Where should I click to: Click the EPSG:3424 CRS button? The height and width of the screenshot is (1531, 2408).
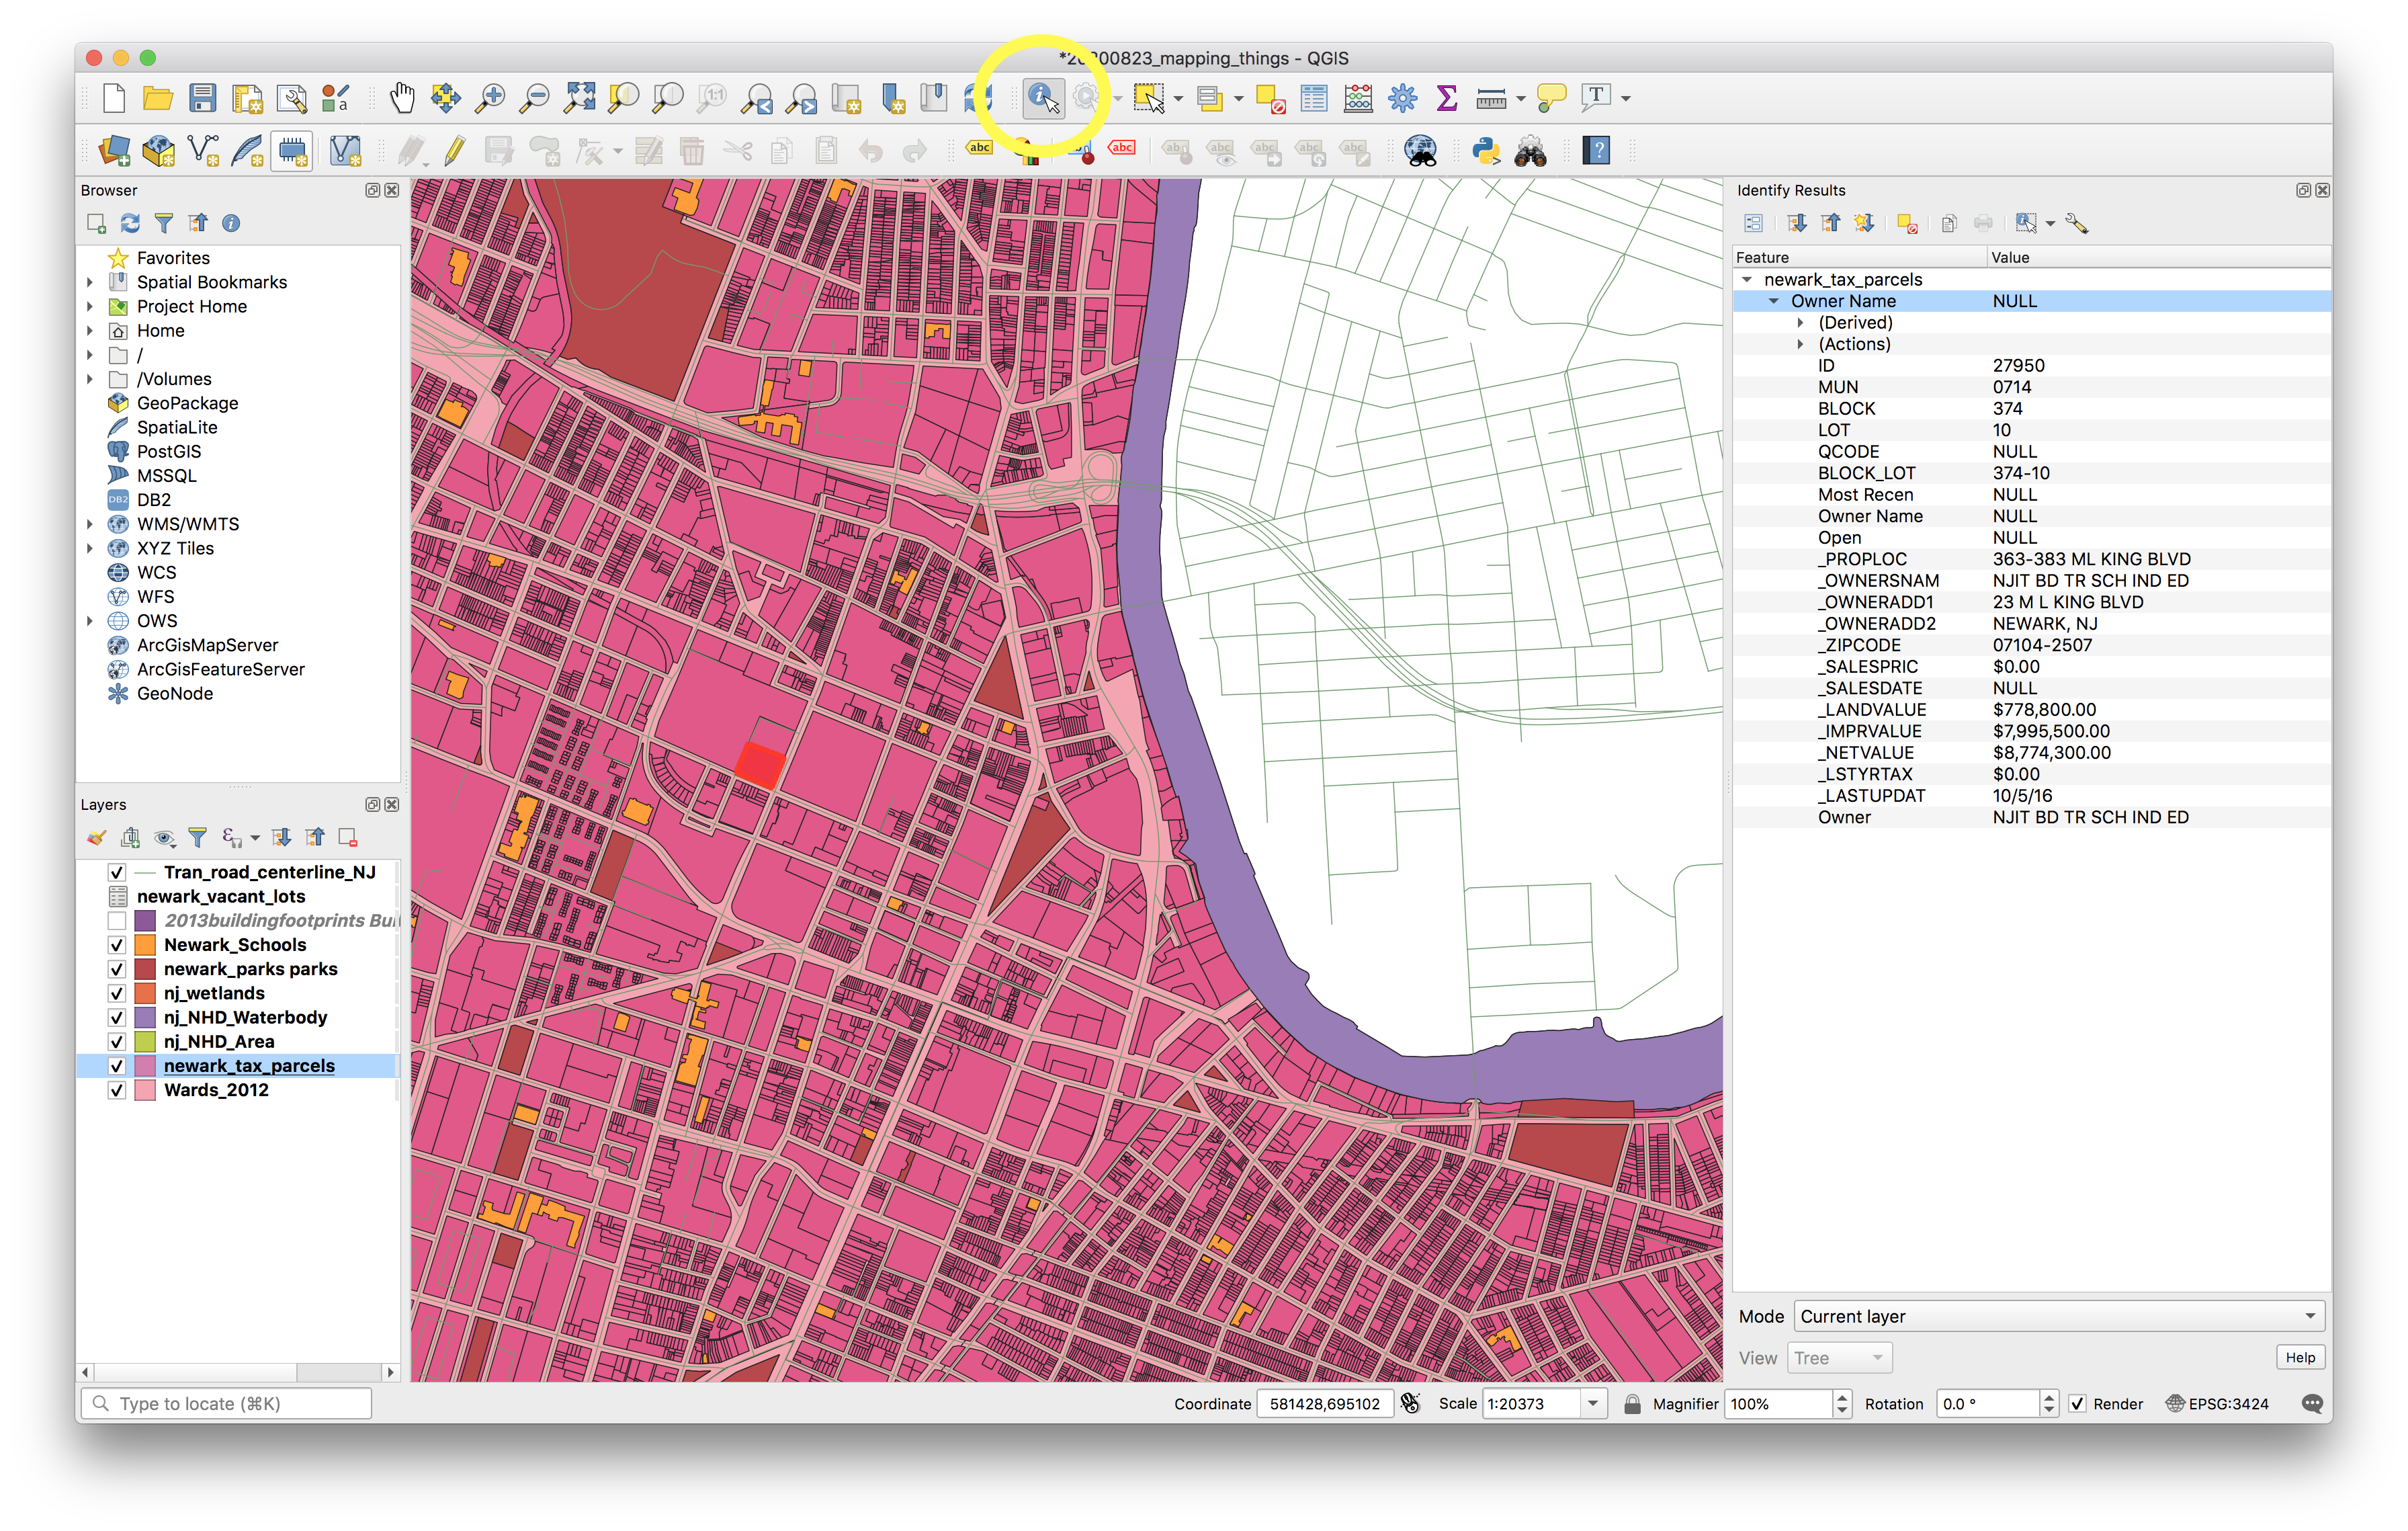pos(2217,1404)
